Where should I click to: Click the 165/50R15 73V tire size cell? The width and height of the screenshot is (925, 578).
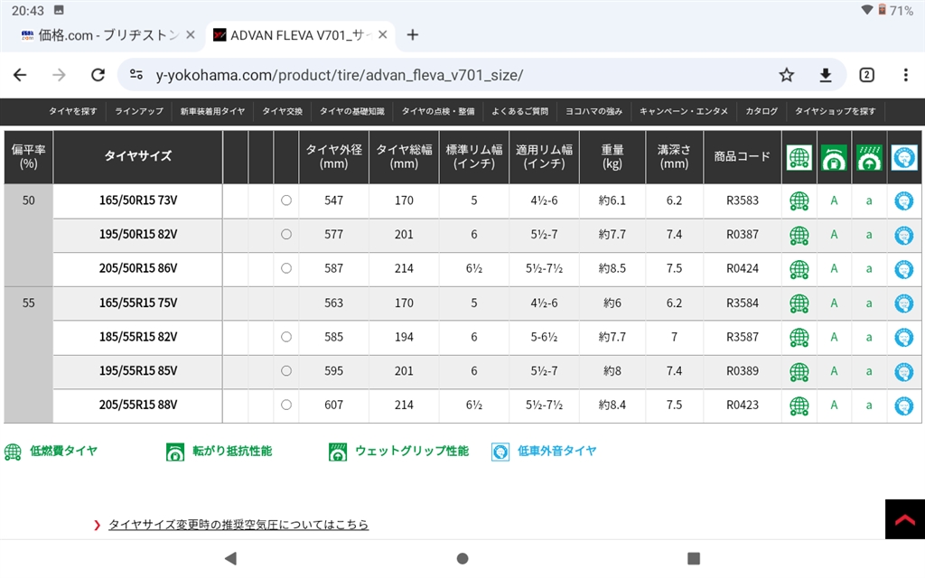click(138, 200)
